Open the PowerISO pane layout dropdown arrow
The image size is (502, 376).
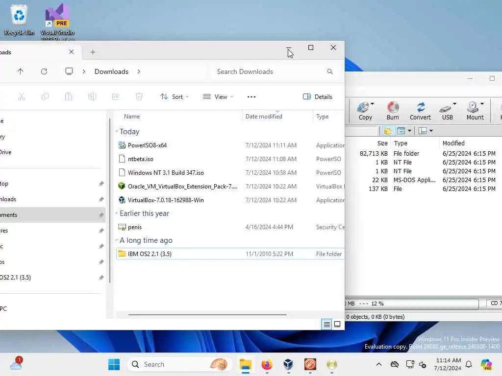(431, 131)
